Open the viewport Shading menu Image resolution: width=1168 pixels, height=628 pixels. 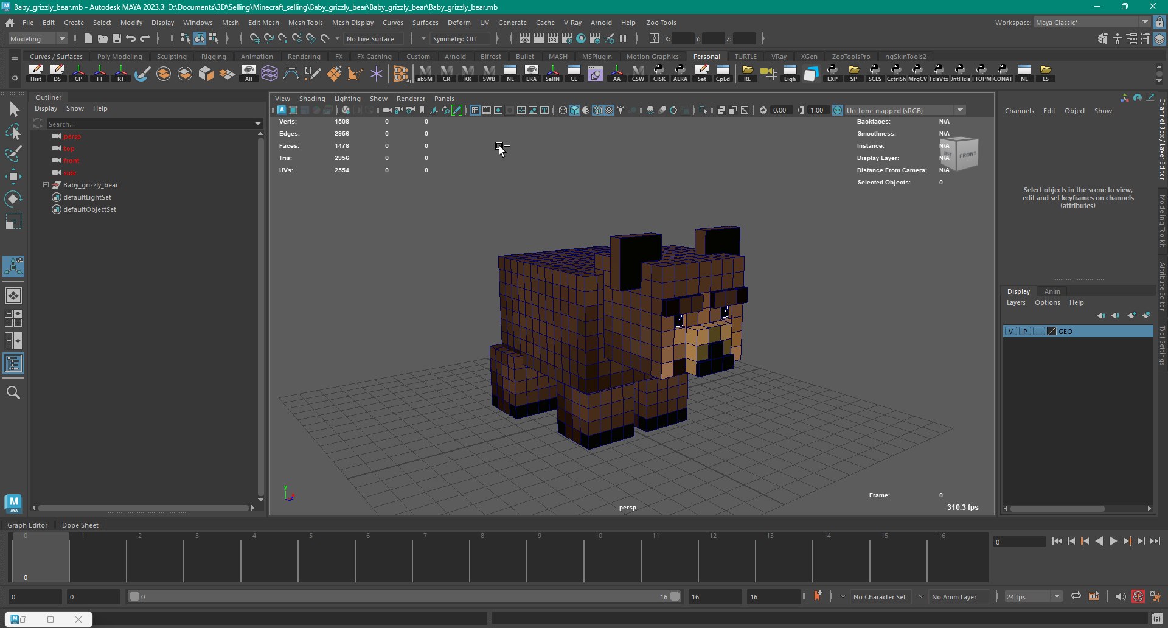tap(312, 98)
